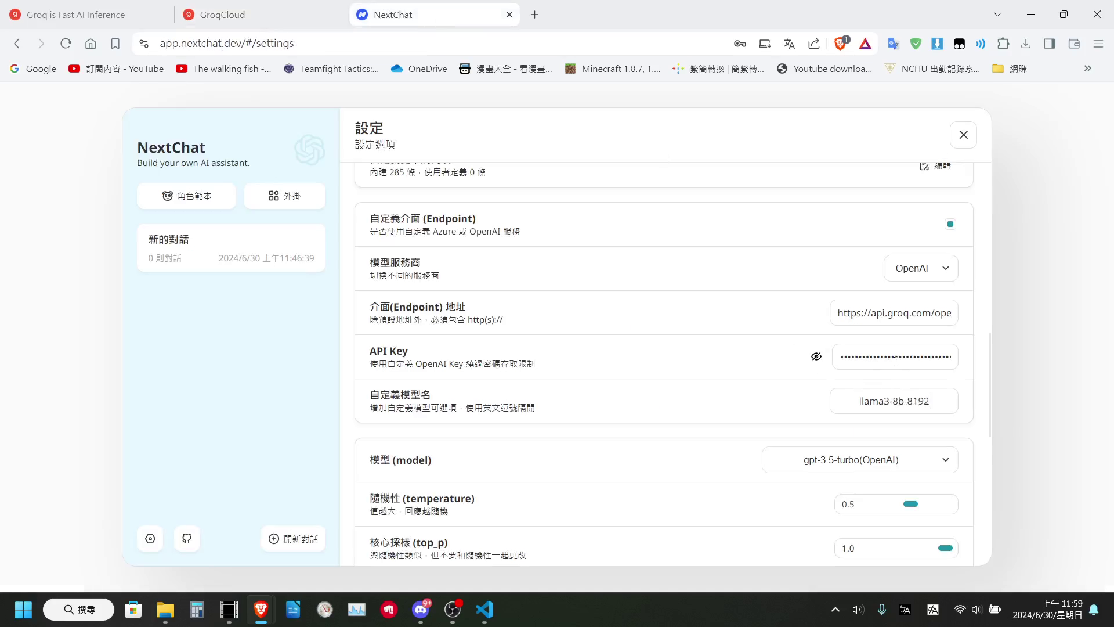
Task: Open Youtube downloader bookmark
Action: [824, 69]
